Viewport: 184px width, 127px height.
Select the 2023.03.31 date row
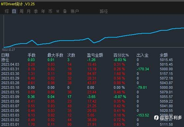pos(10,69)
